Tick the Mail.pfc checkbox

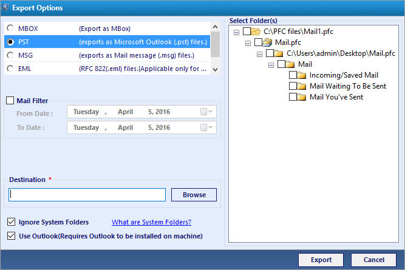tap(258, 42)
